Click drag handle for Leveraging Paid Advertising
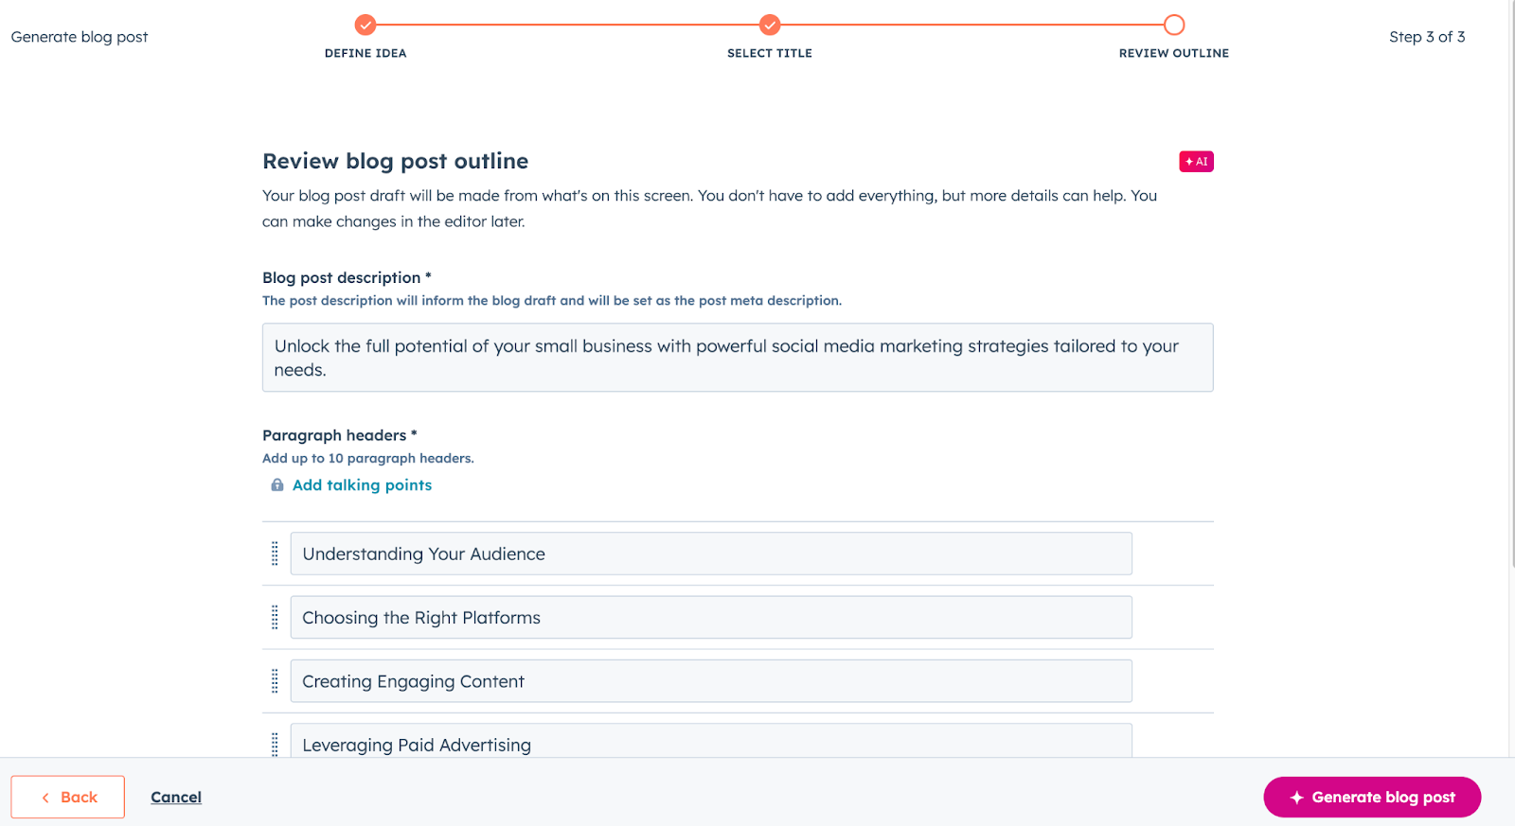 click(x=275, y=745)
